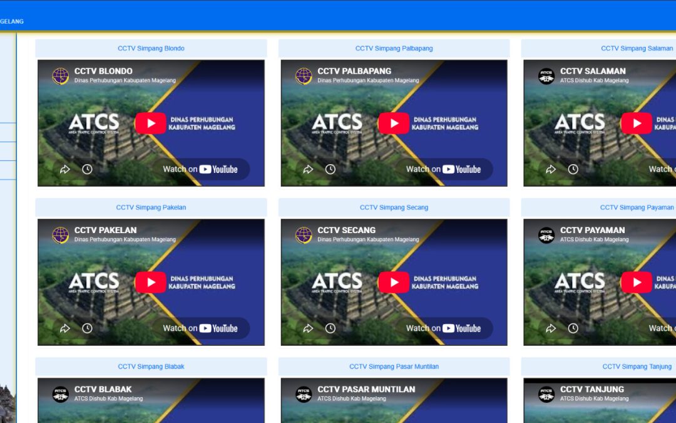Add CCTV Pakelan to Watch later
The image size is (676, 423).
click(87, 328)
